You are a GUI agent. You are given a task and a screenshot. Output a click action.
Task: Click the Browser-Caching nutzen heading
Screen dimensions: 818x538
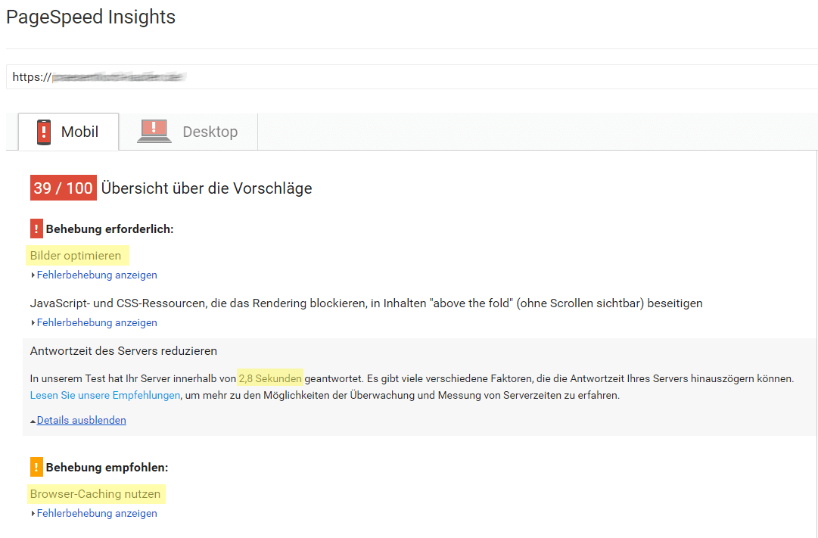[95, 493]
